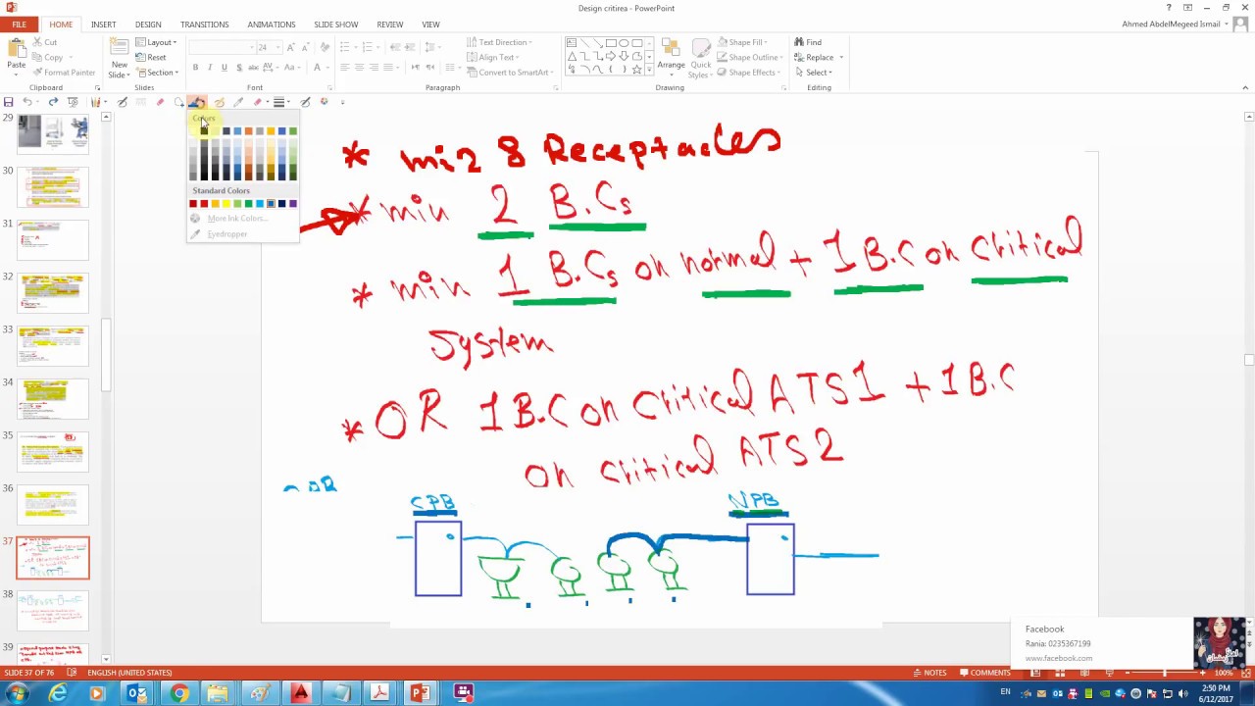Click the Numbering list icon
The width and height of the screenshot is (1255, 706).
tap(368, 47)
